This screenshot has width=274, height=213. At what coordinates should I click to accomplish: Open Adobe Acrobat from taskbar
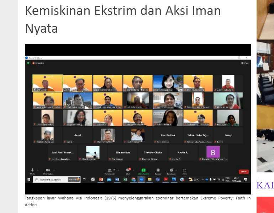point(166,180)
